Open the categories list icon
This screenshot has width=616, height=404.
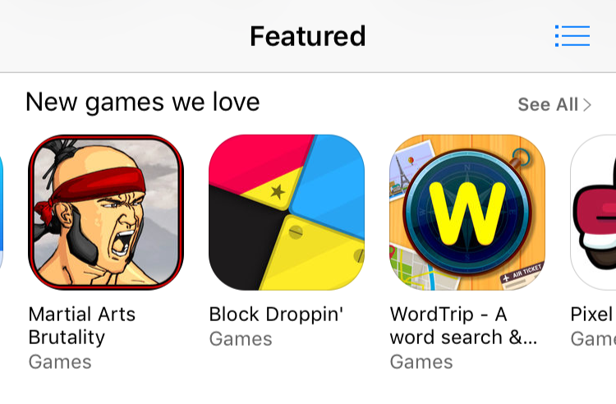click(x=572, y=36)
